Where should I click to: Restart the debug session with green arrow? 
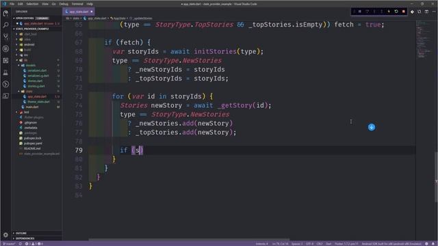coord(396,12)
